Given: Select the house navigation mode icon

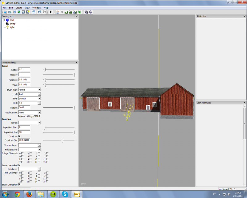Looking at the screenshot, I should [57, 12].
